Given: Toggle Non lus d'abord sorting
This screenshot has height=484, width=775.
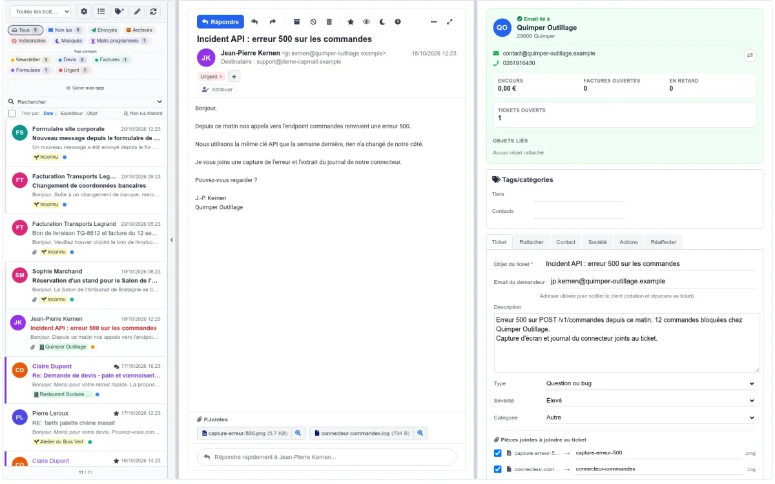Looking at the screenshot, I should 143,113.
